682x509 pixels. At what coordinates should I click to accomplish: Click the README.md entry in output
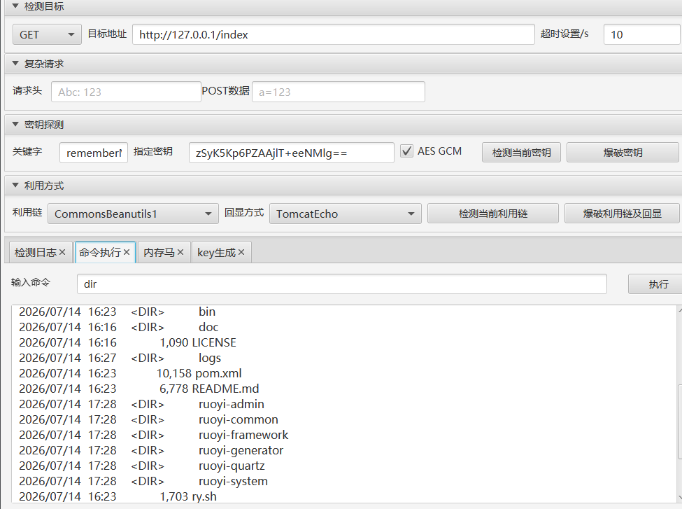coord(225,389)
